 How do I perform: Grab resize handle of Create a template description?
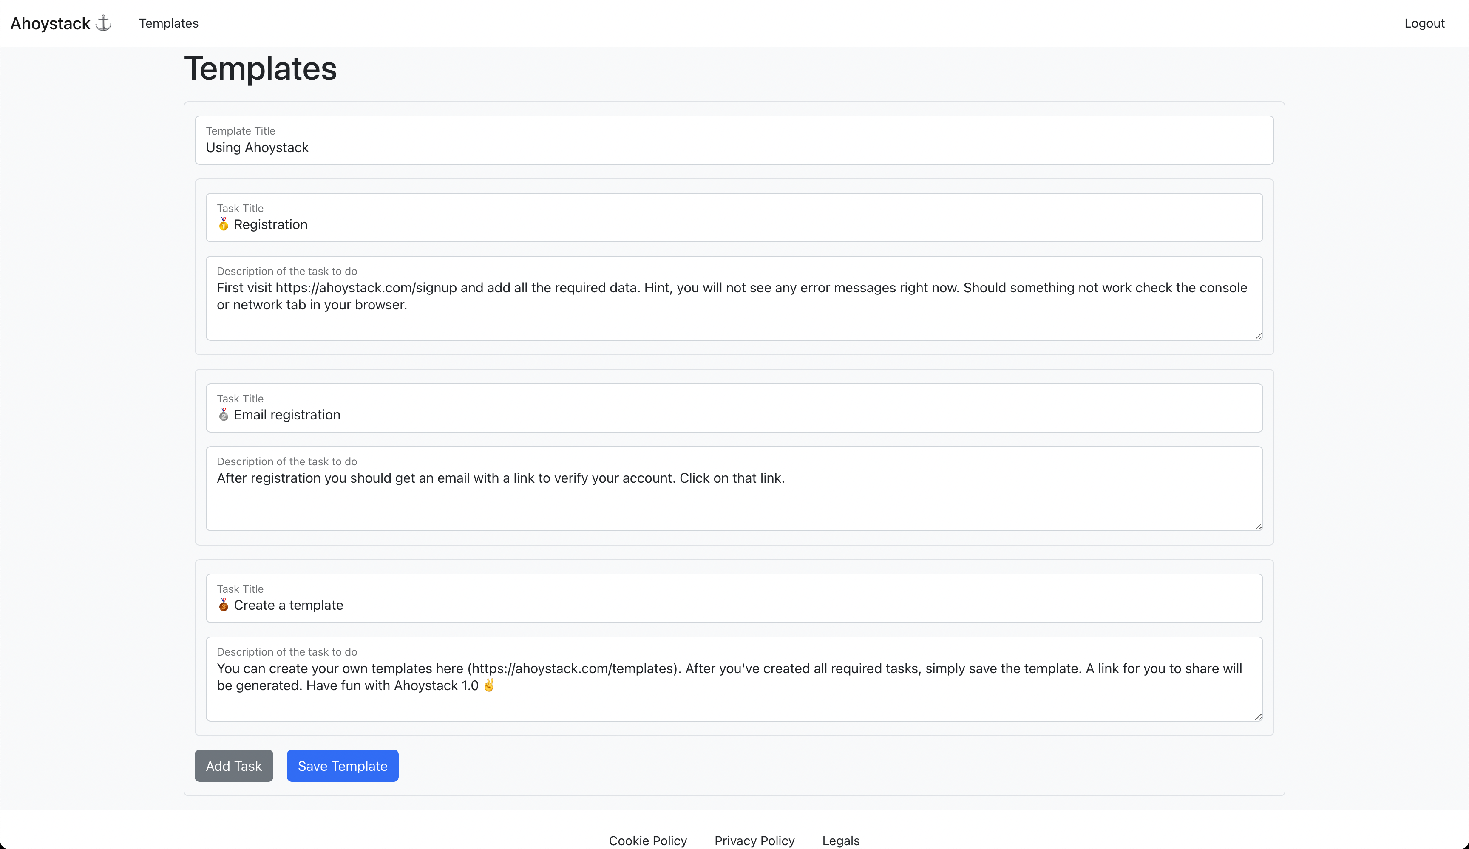tap(1258, 717)
